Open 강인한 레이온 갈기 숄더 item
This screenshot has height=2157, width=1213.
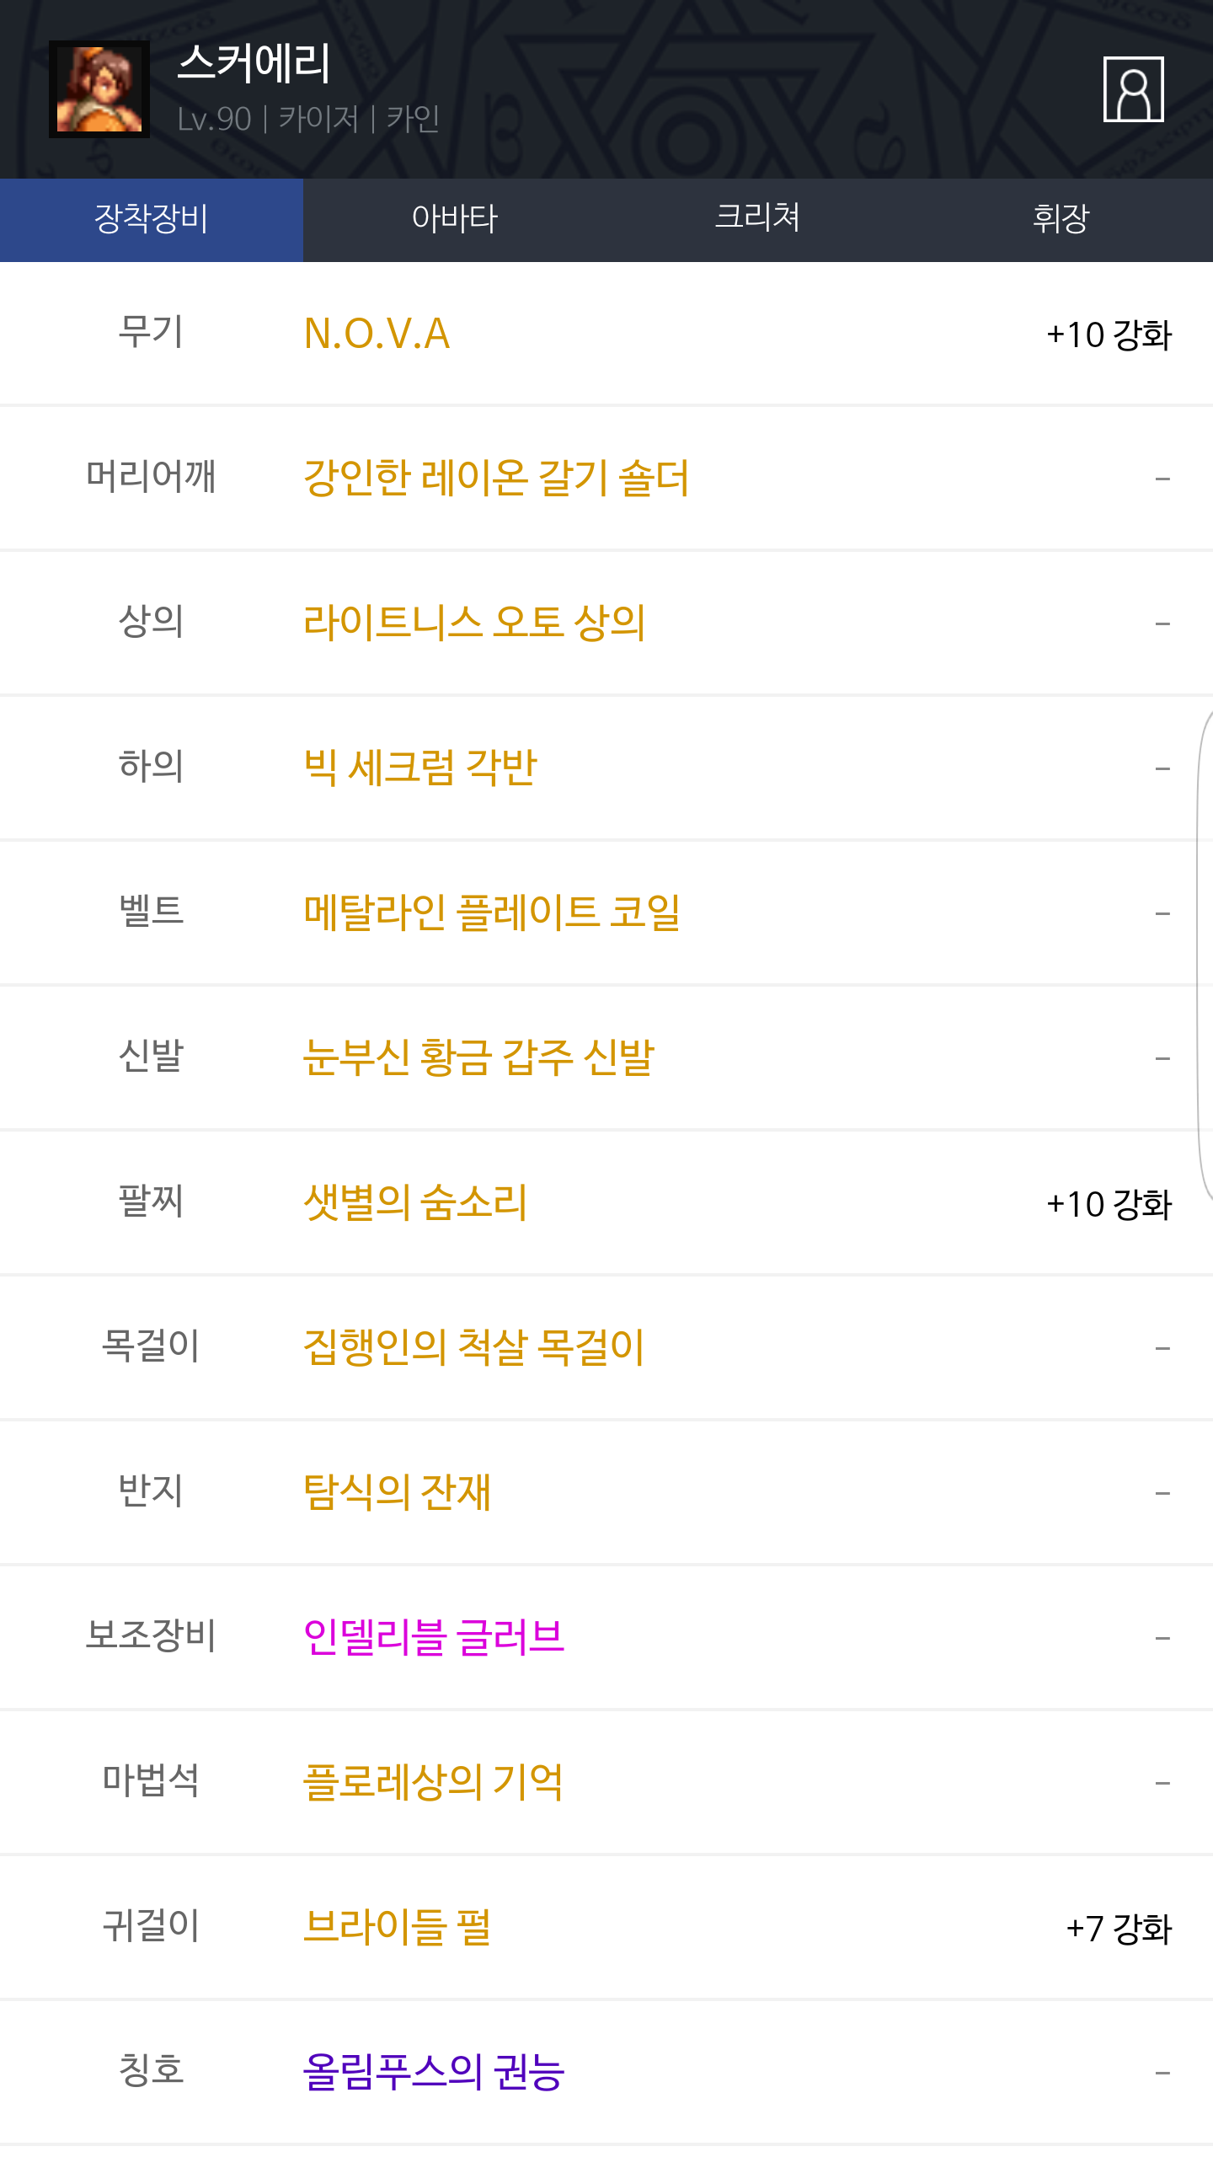(496, 479)
